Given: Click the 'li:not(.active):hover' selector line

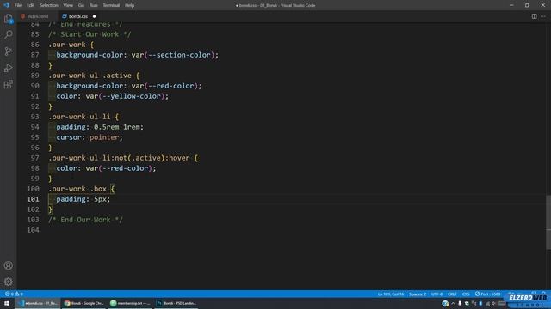Looking at the screenshot, I should tap(123, 158).
